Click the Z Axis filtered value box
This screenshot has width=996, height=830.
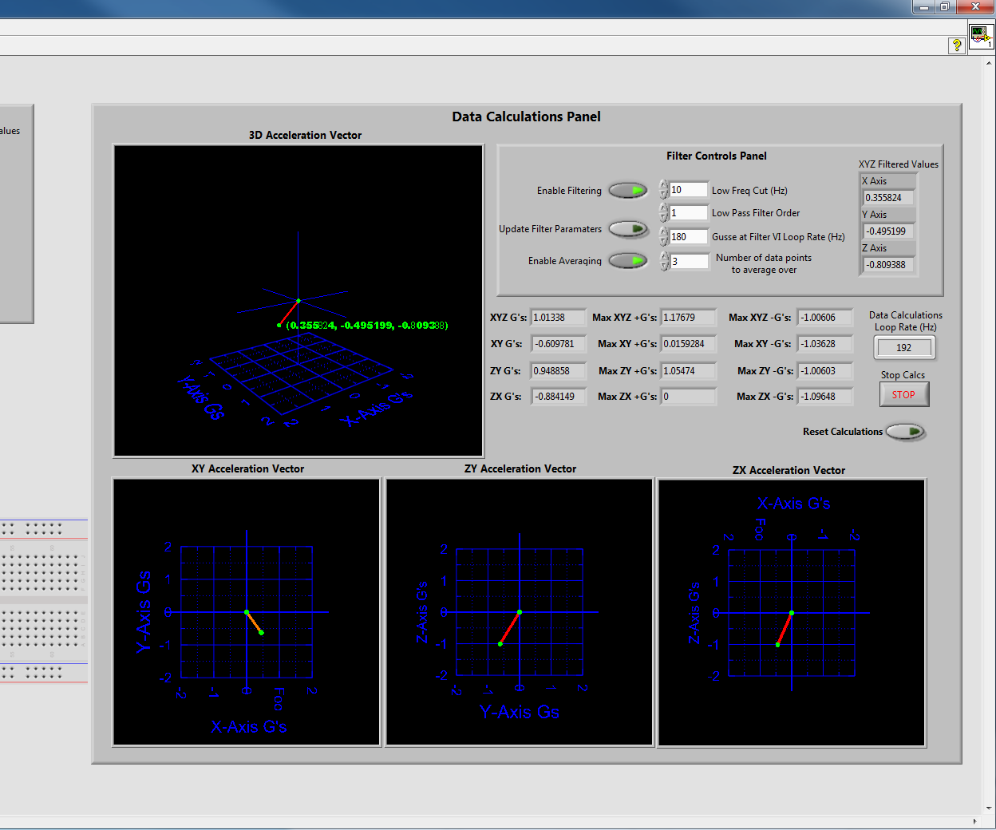click(888, 263)
